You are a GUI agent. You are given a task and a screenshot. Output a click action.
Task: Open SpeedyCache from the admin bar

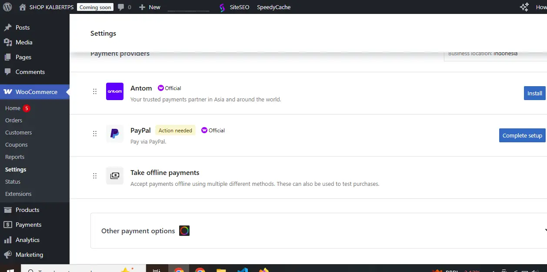tap(273, 7)
